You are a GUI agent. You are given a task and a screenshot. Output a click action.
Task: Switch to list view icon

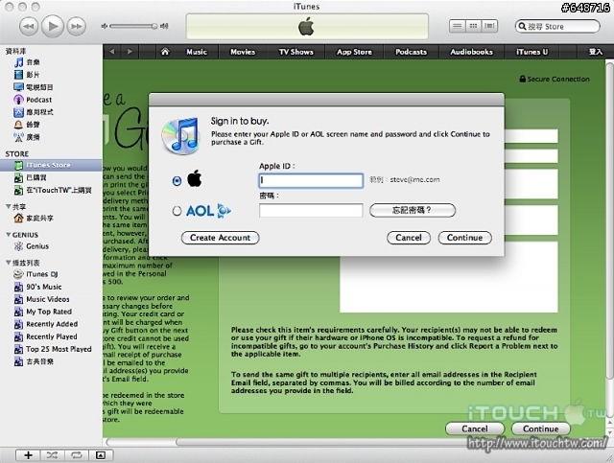coord(457,26)
